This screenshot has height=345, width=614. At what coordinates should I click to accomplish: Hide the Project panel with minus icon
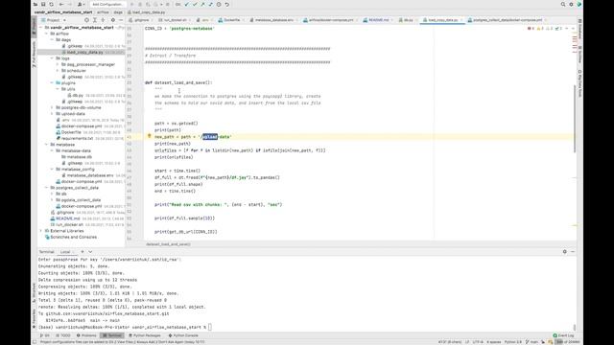tap(121, 20)
